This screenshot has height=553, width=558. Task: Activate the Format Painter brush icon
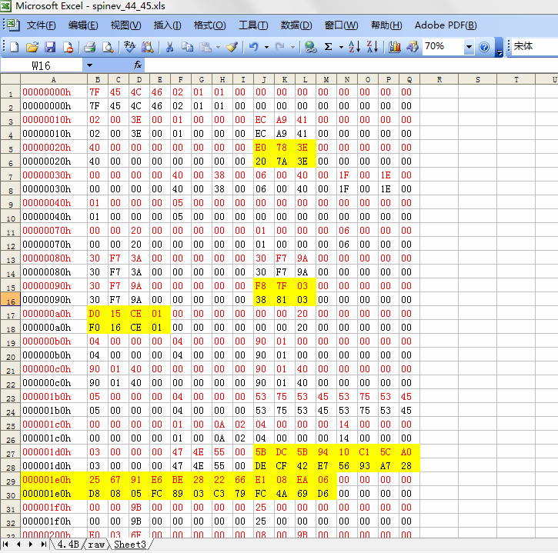(x=232, y=47)
